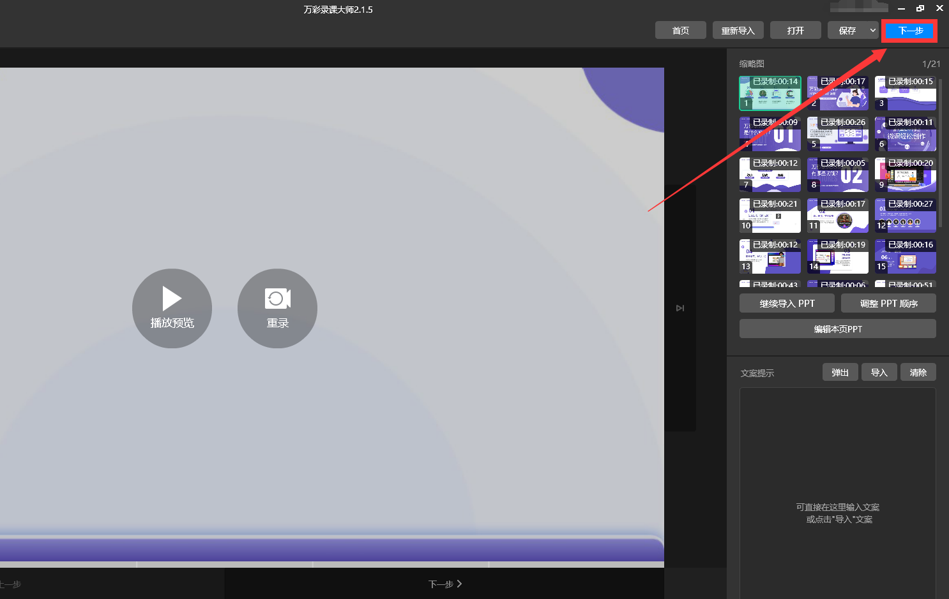Select slide thumbnail 2 recorded 00:17
This screenshot has height=599, width=949.
tap(838, 93)
